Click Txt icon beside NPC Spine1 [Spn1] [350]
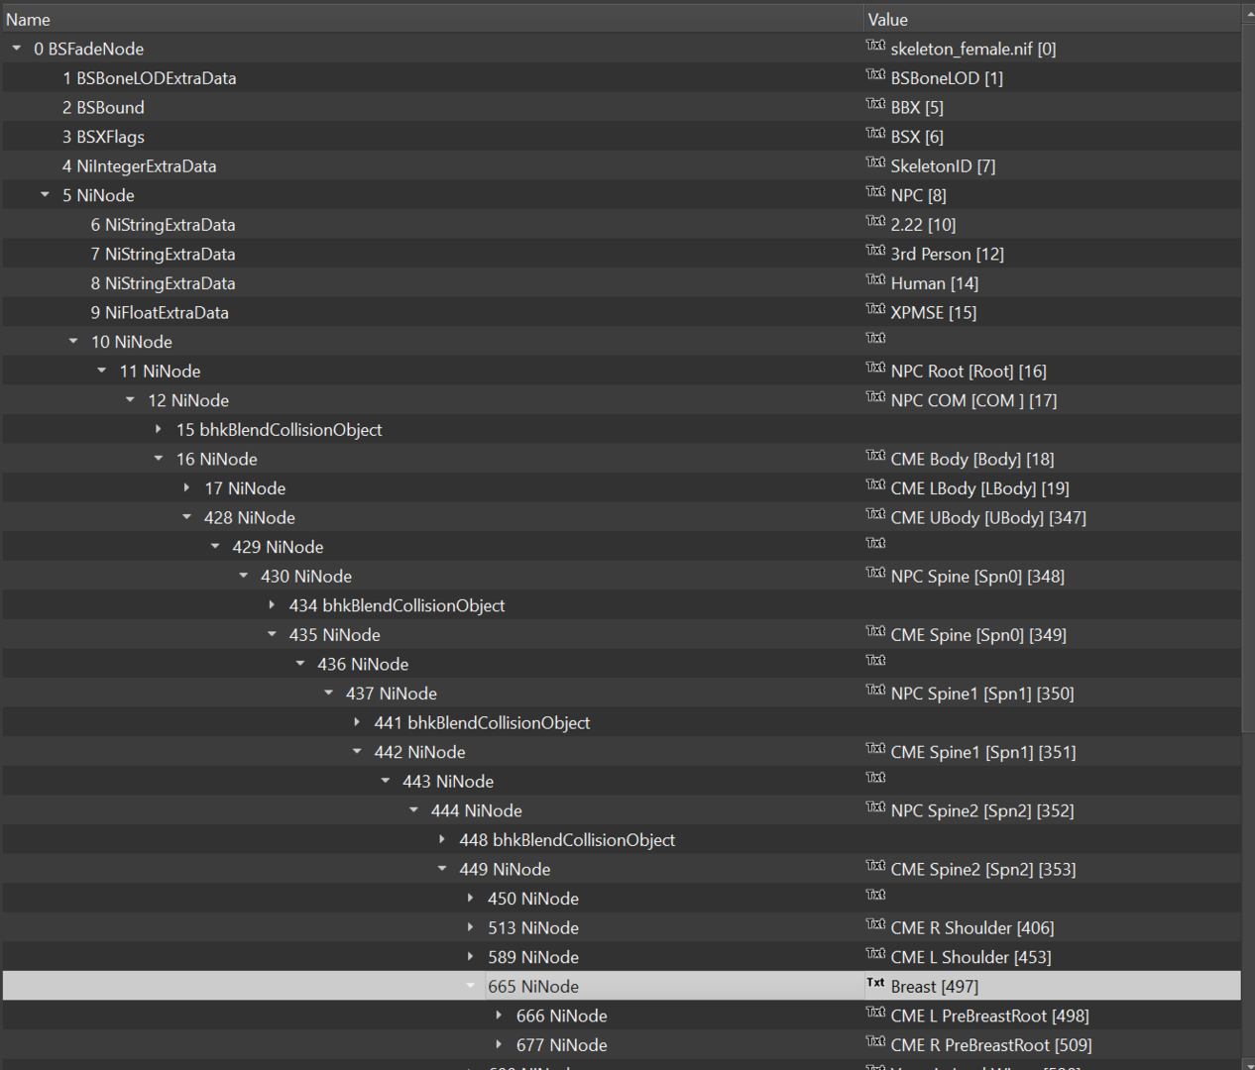Viewport: 1255px width, 1070px height. pos(875,691)
